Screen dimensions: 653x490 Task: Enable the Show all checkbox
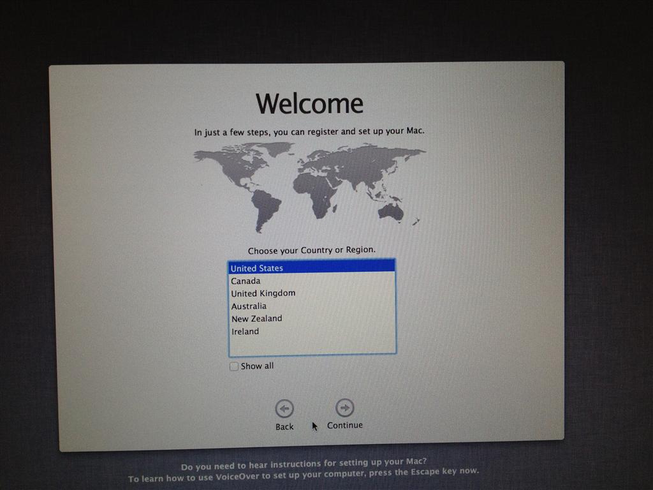point(234,366)
